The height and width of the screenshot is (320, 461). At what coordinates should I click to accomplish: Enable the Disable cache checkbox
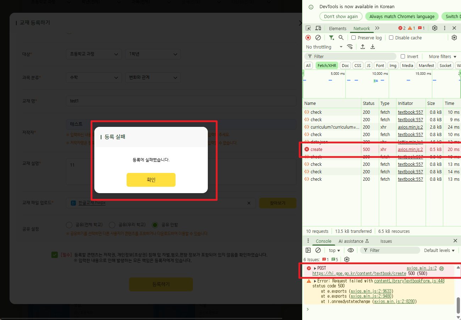[391, 38]
